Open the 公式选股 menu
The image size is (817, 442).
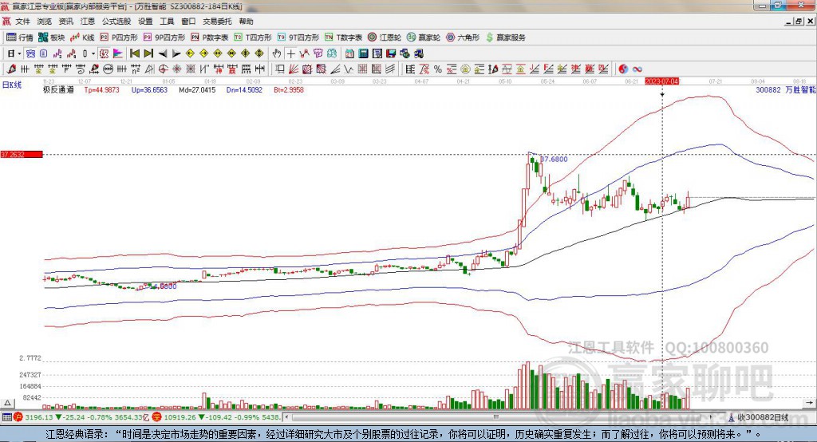point(116,22)
